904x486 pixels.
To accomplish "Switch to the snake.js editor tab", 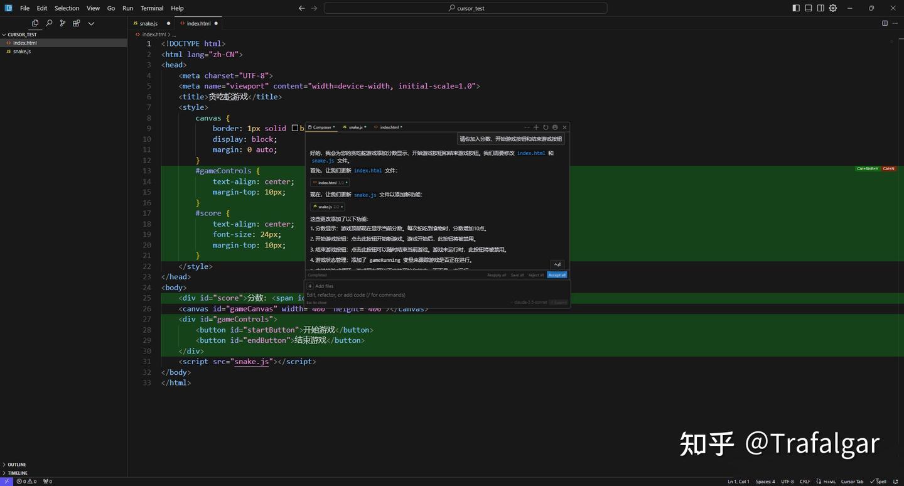I will (149, 23).
